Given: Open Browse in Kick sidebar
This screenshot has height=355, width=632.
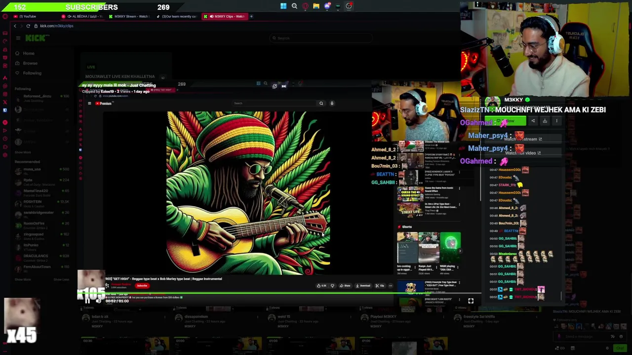Looking at the screenshot, I should (x=30, y=63).
